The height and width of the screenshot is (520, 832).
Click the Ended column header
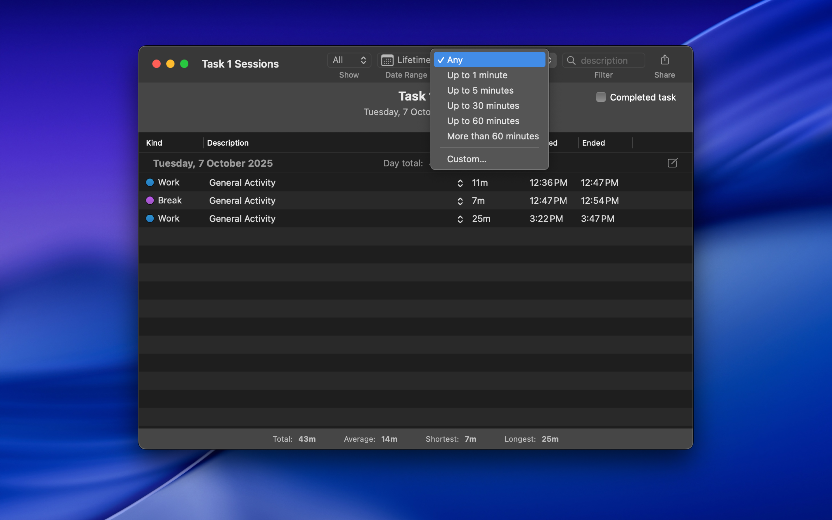point(593,143)
